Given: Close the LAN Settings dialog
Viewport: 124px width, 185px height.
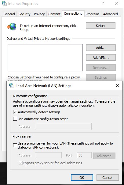Looking at the screenshot, I should point(118,85).
